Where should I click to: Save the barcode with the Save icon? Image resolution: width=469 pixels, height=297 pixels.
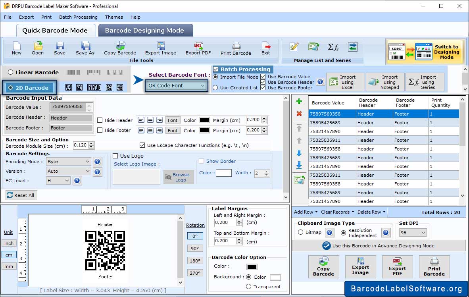coord(60,48)
